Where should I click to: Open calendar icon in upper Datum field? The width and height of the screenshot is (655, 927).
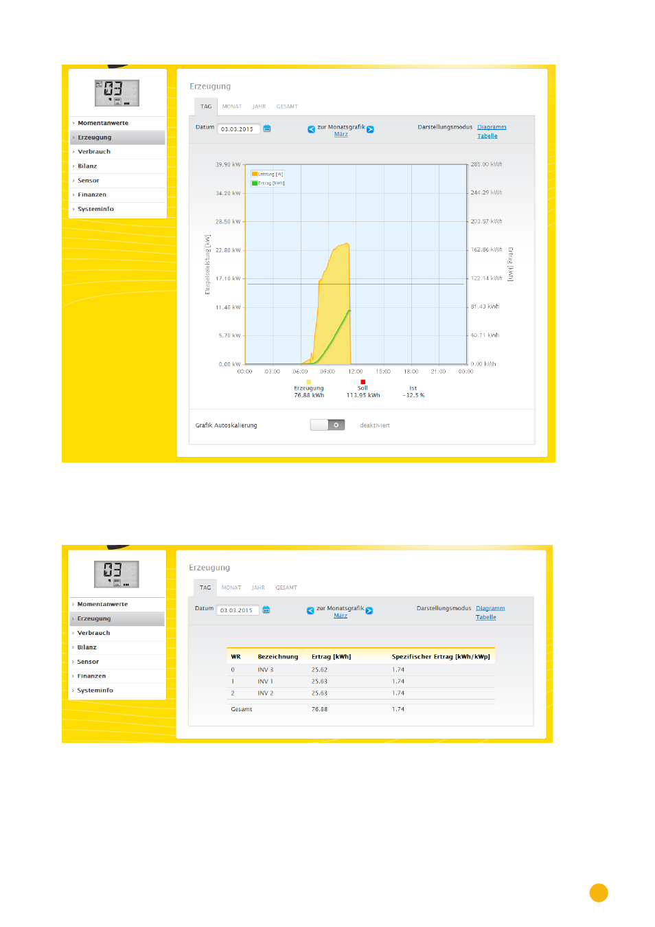267,129
